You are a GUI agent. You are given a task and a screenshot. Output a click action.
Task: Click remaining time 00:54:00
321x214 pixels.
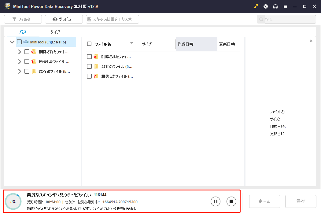[53, 202]
